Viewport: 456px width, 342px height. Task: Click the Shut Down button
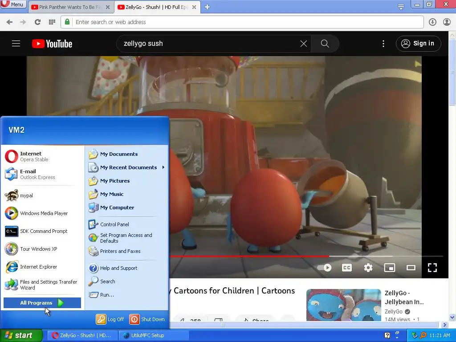click(147, 319)
